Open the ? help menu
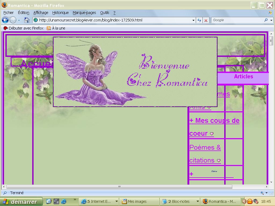 (x=114, y=13)
